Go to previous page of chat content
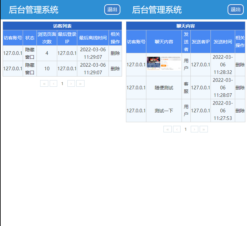Viewport: 247px width, 226px height. (x=177, y=129)
